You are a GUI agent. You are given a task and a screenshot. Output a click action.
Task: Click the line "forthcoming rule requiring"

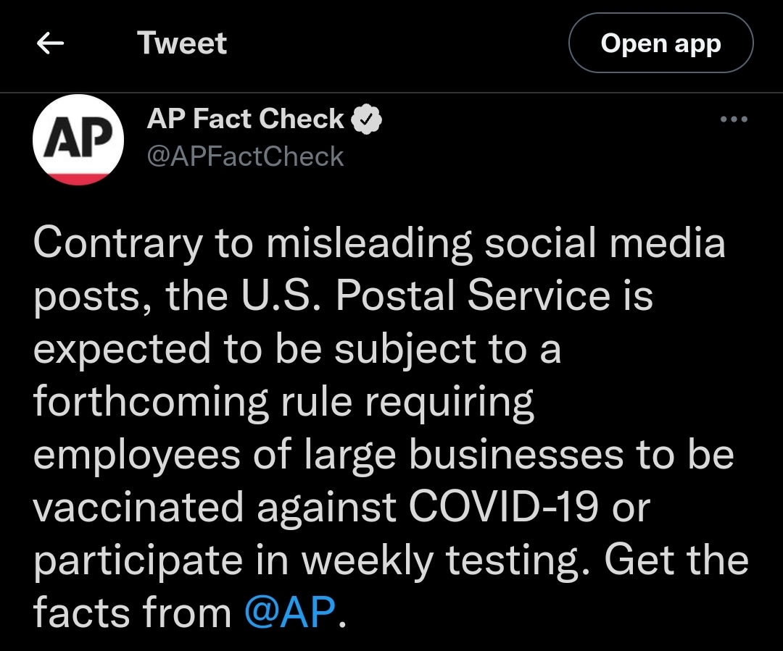(x=283, y=402)
